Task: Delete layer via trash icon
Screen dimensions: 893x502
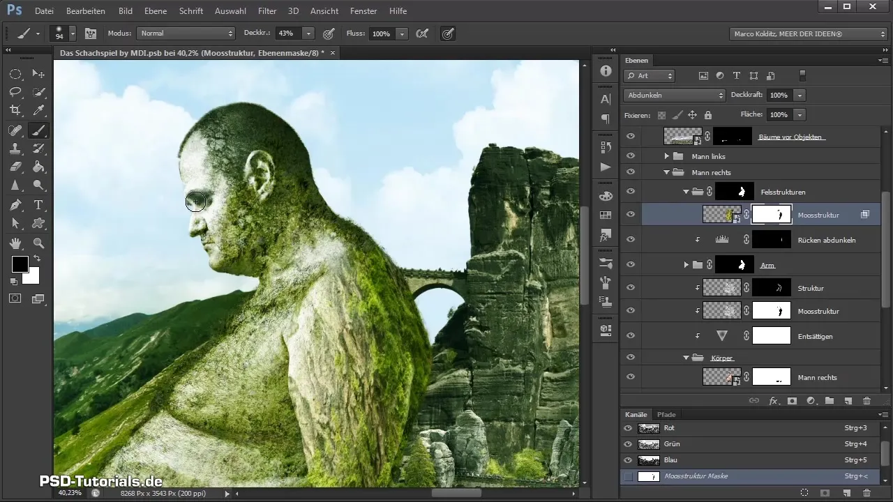Action: coord(866,401)
